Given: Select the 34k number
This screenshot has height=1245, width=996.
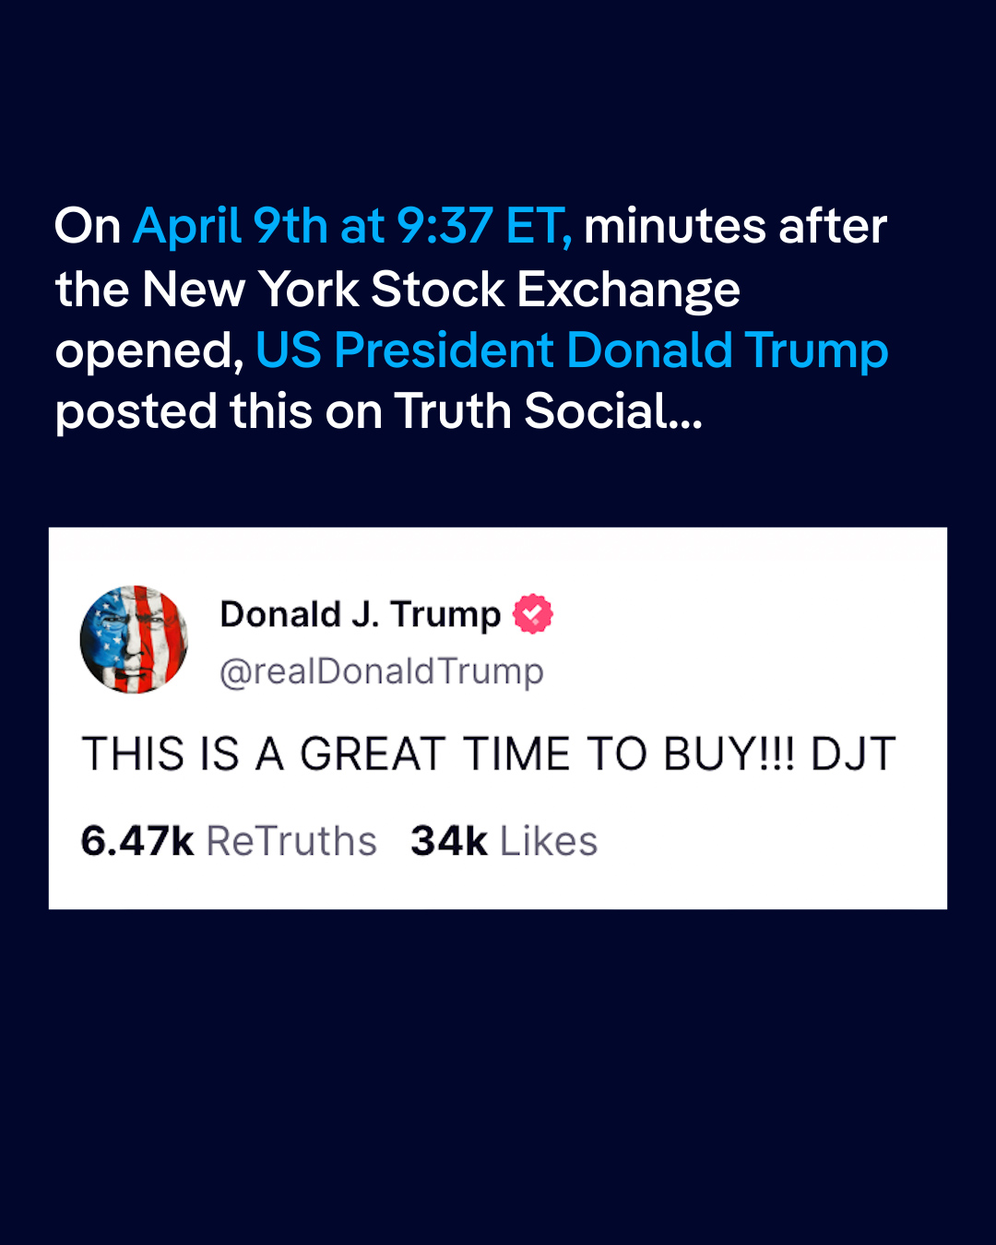Looking at the screenshot, I should 449,841.
